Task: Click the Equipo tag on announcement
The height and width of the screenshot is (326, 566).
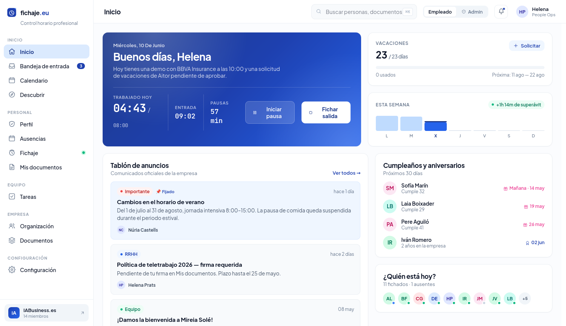Action: click(x=130, y=309)
